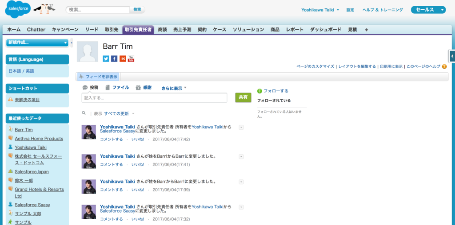Open the action arrow on the 17:39 post
The image size is (455, 225).
tap(241, 182)
